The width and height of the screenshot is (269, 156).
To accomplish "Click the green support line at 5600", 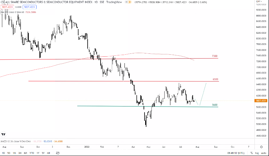I will 147,106.
